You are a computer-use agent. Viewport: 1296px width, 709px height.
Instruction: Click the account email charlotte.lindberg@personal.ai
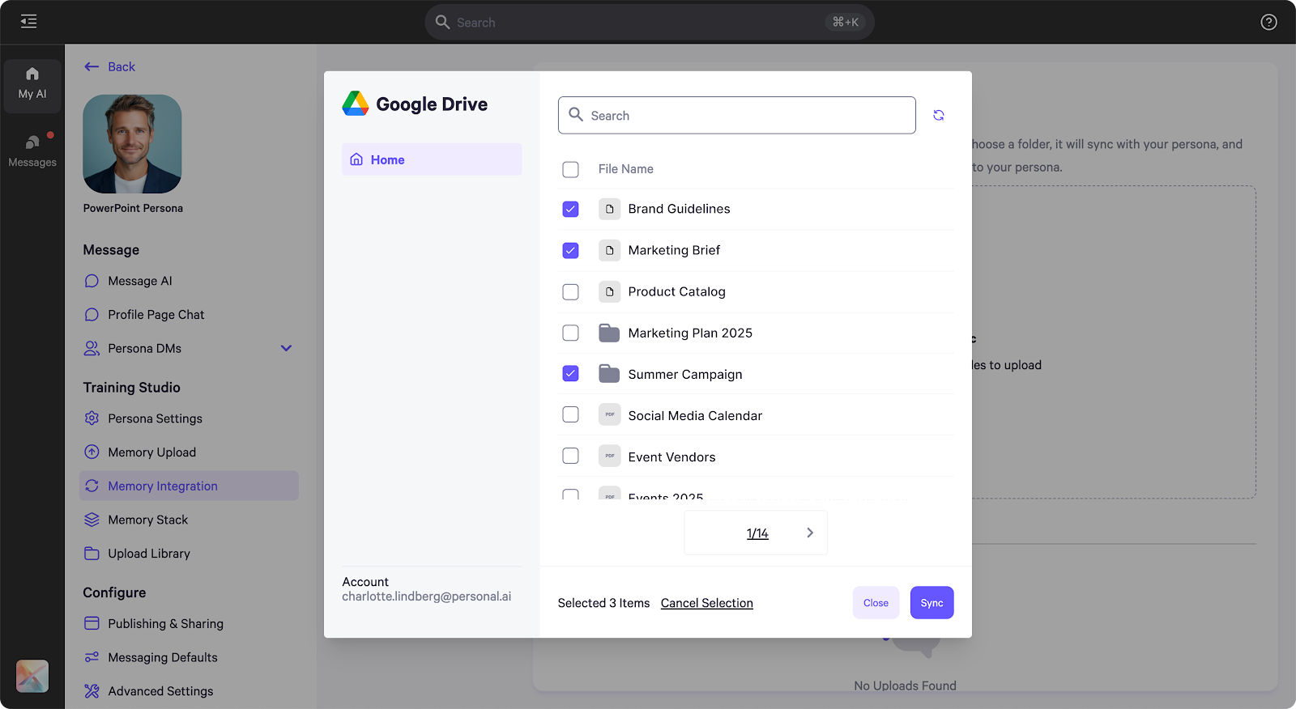(x=426, y=596)
